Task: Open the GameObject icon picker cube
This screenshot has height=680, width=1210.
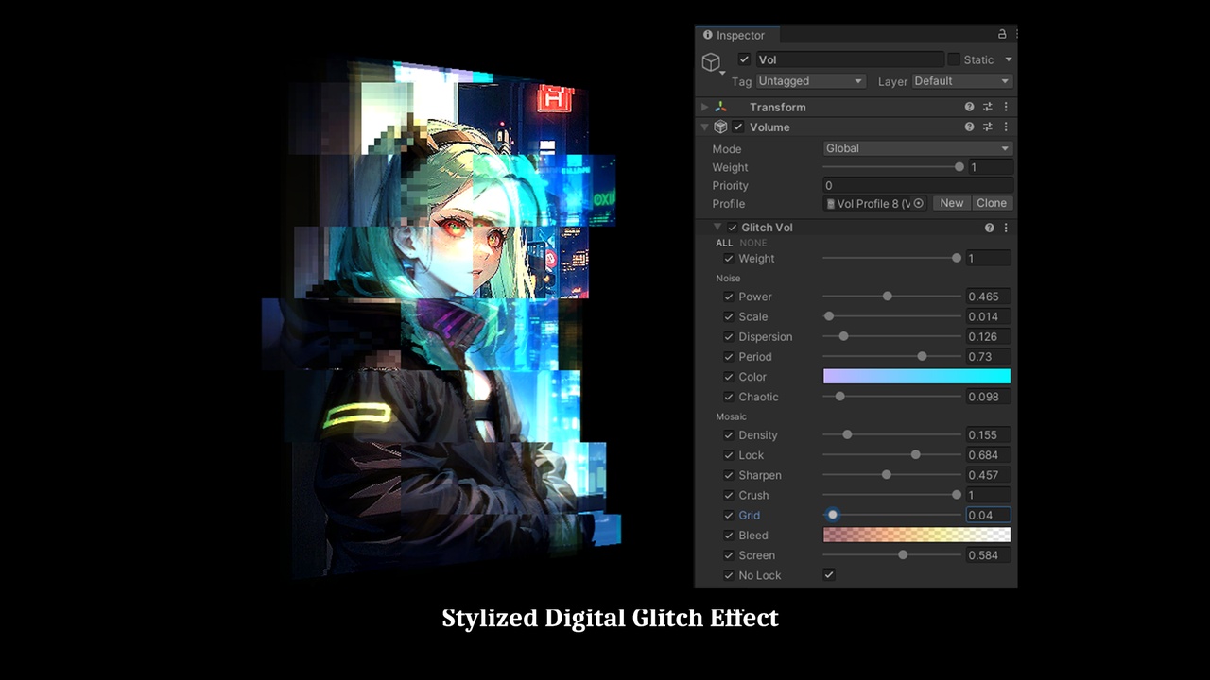Action: [711, 63]
